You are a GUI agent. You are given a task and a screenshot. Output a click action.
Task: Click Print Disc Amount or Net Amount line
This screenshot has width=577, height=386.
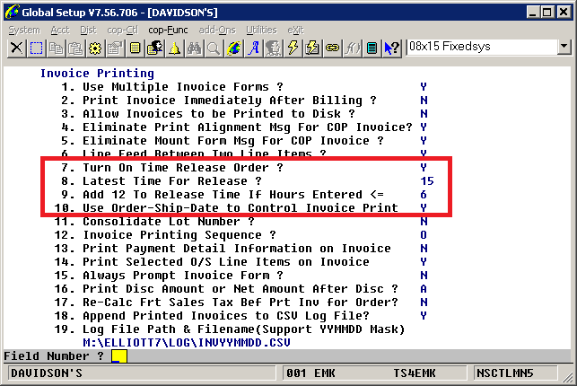241,289
